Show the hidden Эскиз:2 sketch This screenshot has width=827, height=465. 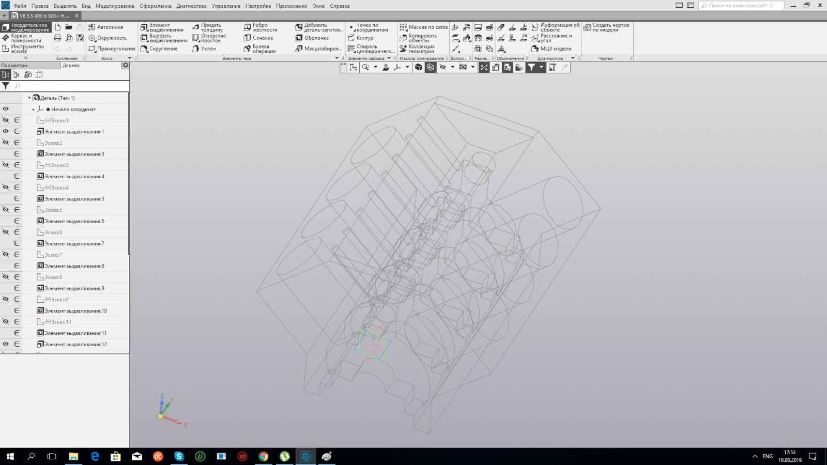click(x=6, y=143)
